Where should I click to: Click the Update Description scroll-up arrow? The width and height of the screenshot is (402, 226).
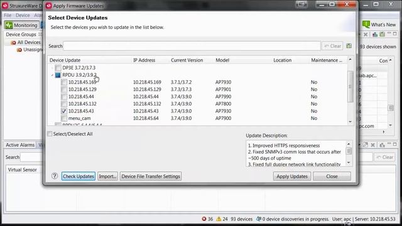point(349,144)
